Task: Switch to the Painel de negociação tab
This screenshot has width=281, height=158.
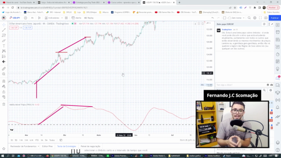Action: point(90,146)
